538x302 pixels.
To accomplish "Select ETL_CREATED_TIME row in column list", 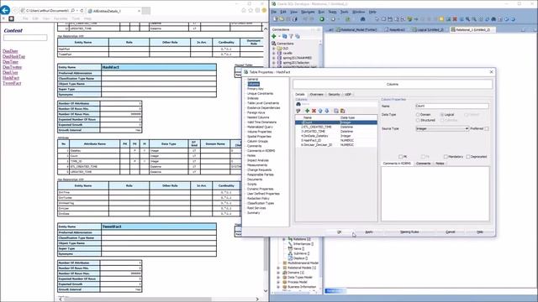I will pyautogui.click(x=336, y=127).
